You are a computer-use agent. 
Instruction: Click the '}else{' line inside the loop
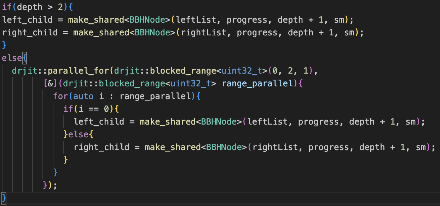[x=79, y=134]
